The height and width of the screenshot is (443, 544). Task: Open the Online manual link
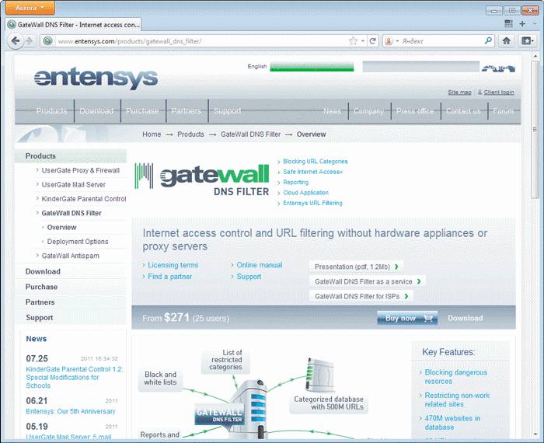click(x=259, y=265)
